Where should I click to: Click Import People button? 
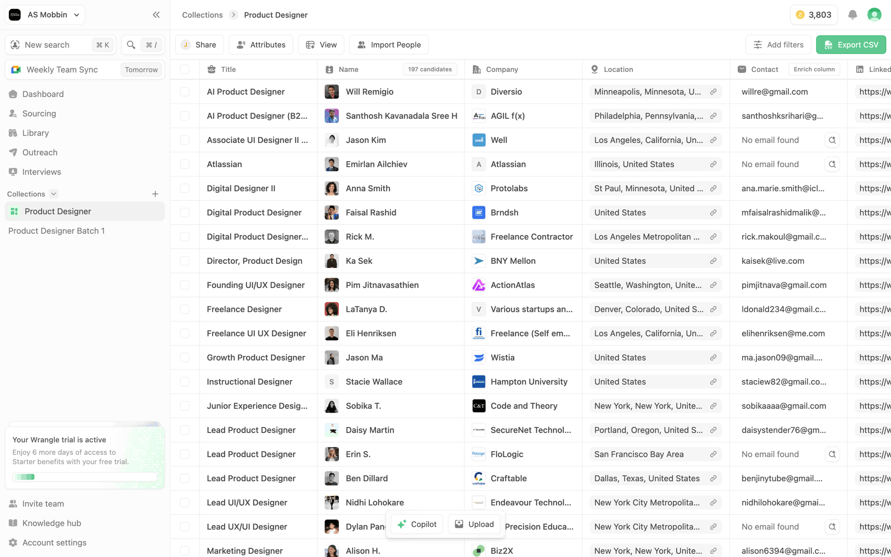(389, 45)
